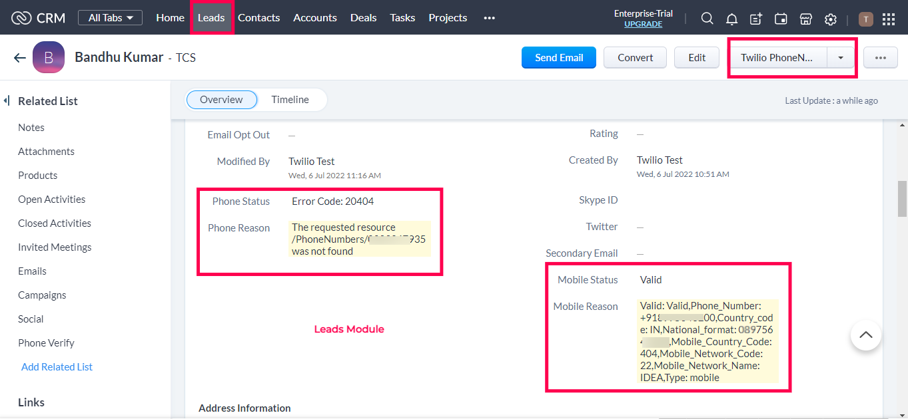Jump to Open Activities
Image resolution: width=908 pixels, height=419 pixels.
[x=52, y=200]
